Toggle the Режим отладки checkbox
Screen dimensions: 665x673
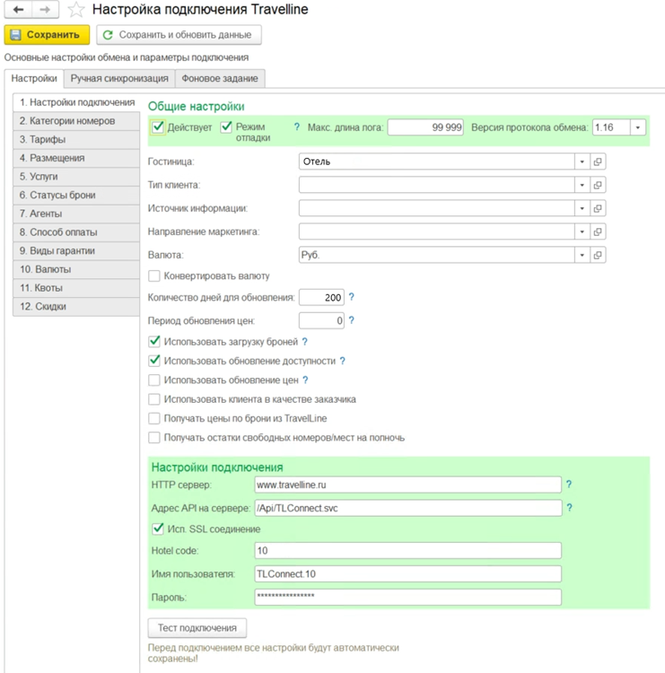click(226, 127)
